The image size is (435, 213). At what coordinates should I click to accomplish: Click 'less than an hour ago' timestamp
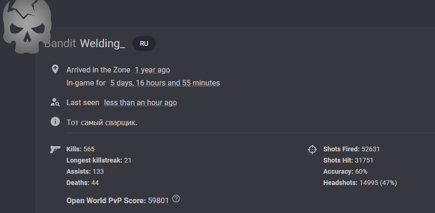(140, 103)
